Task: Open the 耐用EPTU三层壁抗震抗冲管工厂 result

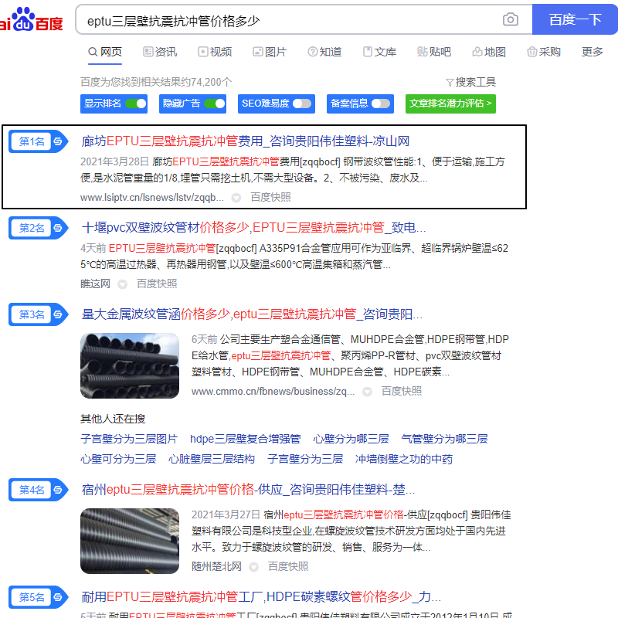Action: (x=261, y=596)
